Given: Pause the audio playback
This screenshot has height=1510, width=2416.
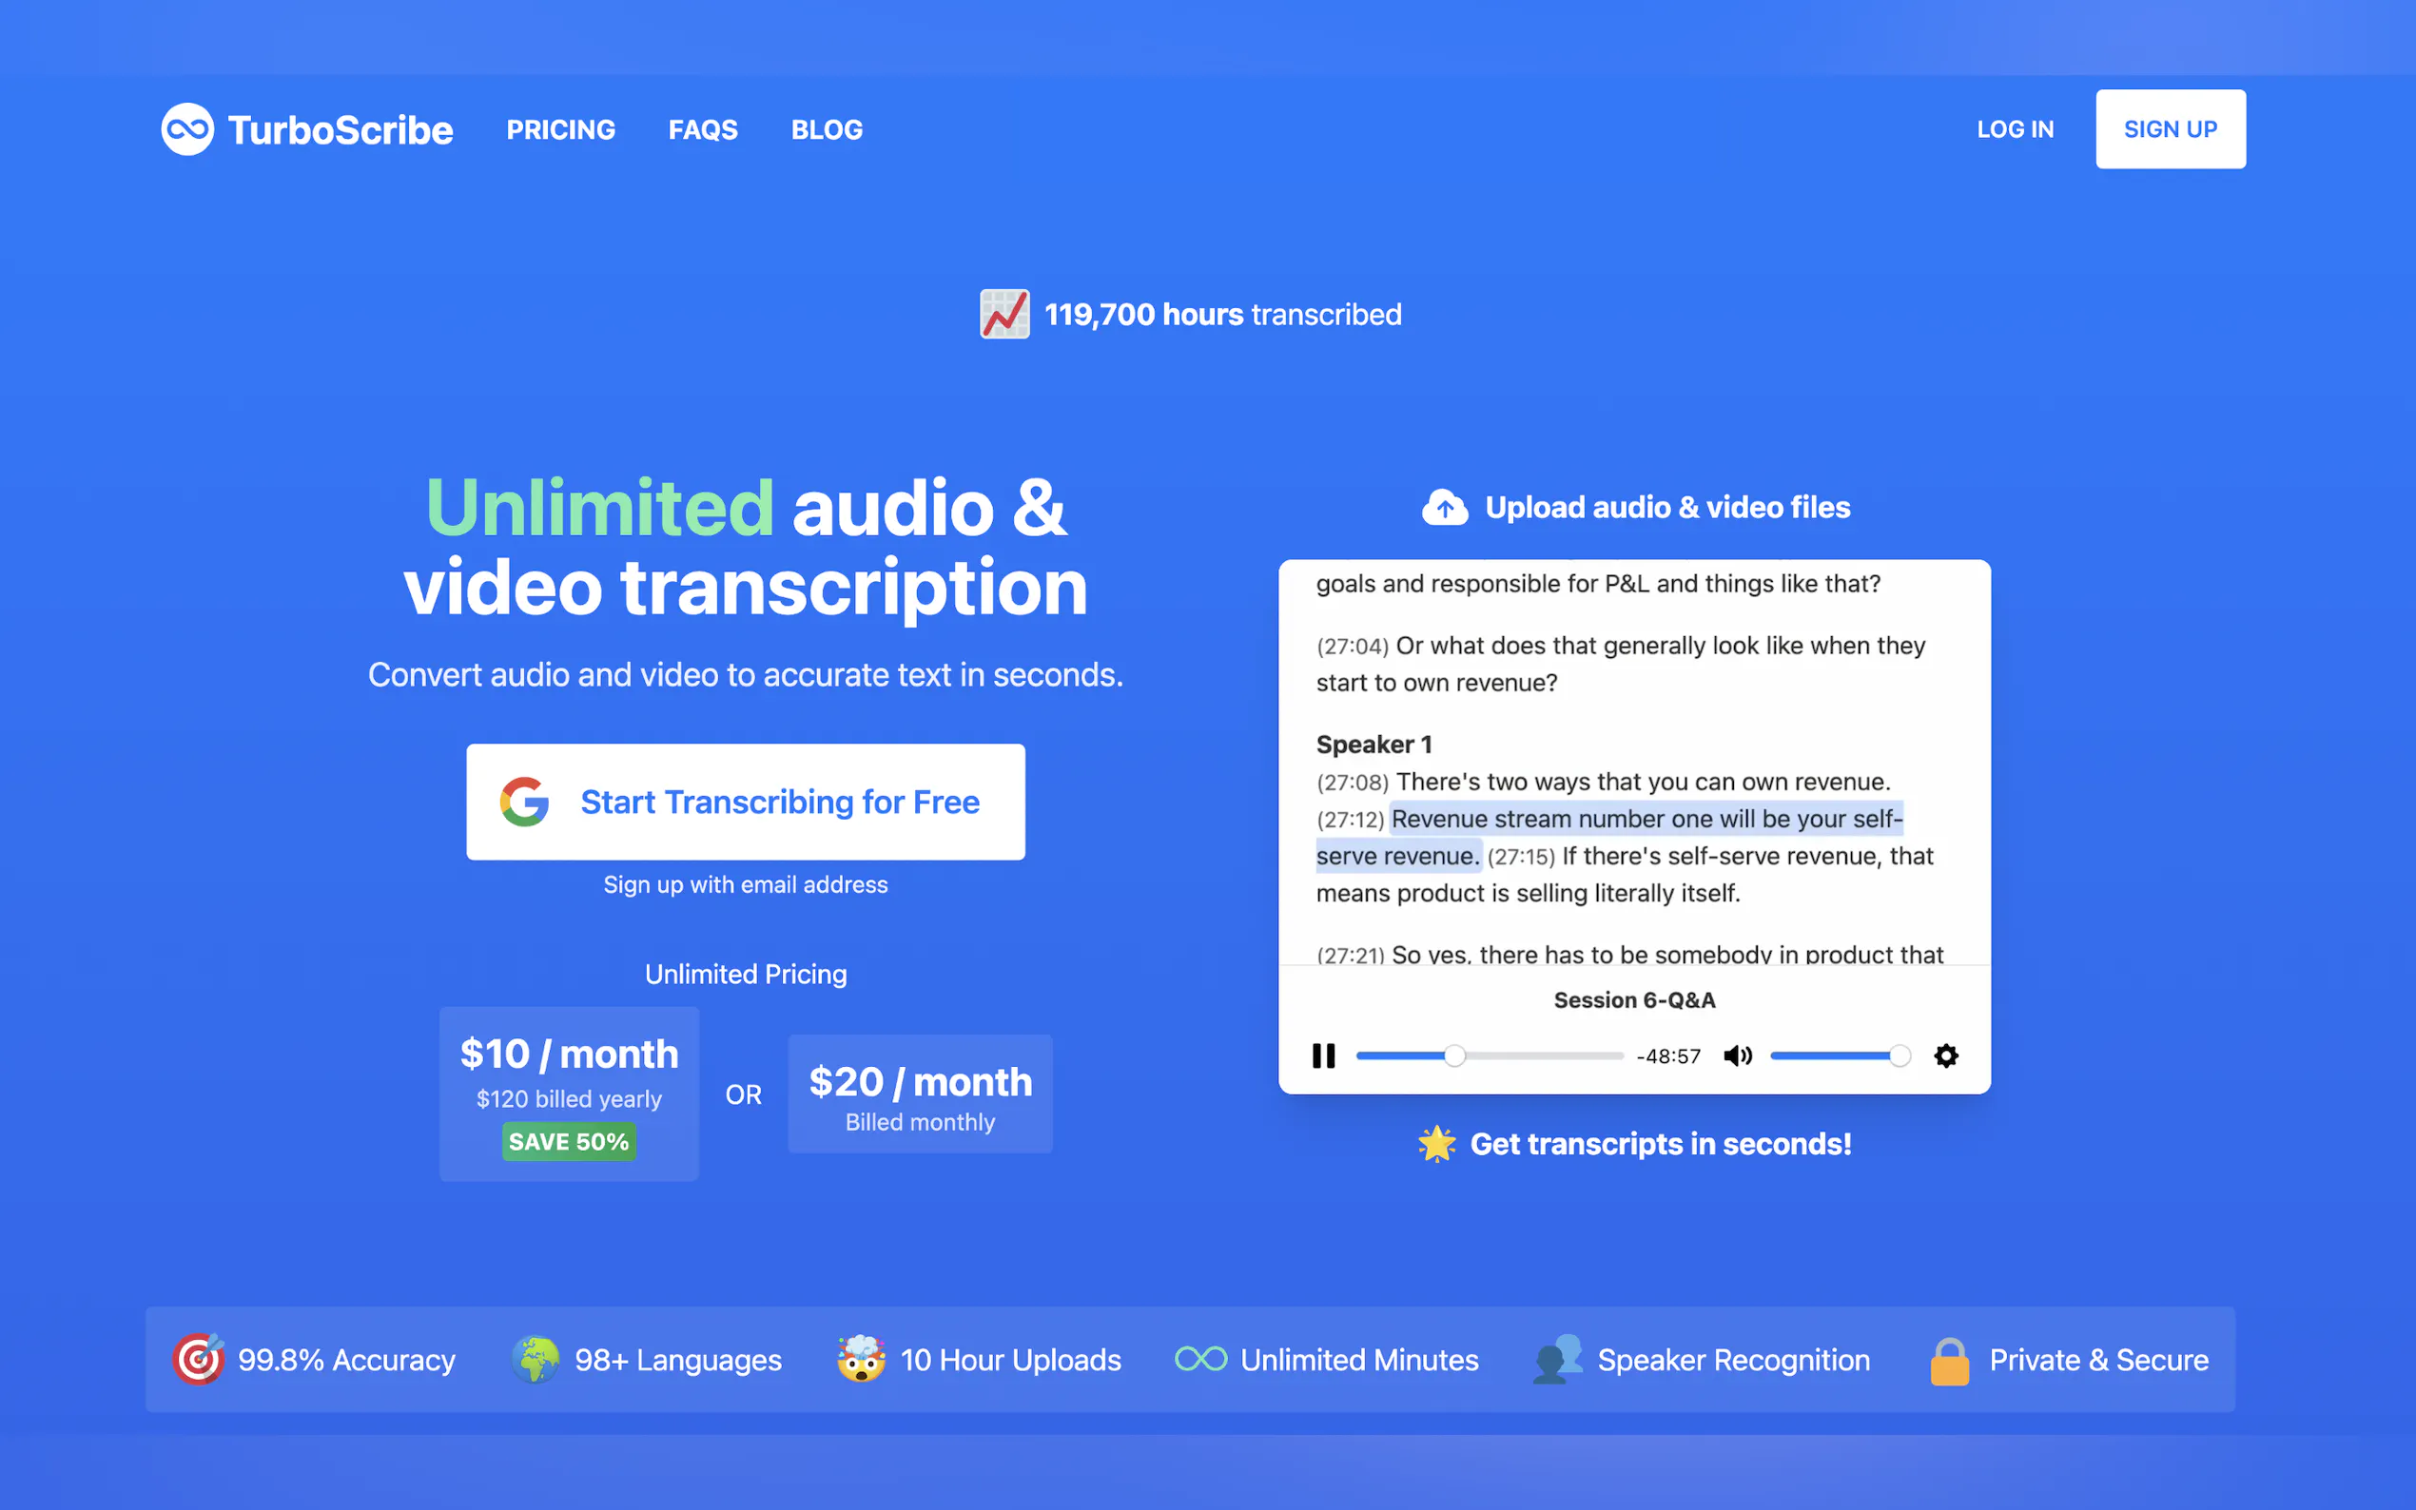Looking at the screenshot, I should tap(1323, 1055).
